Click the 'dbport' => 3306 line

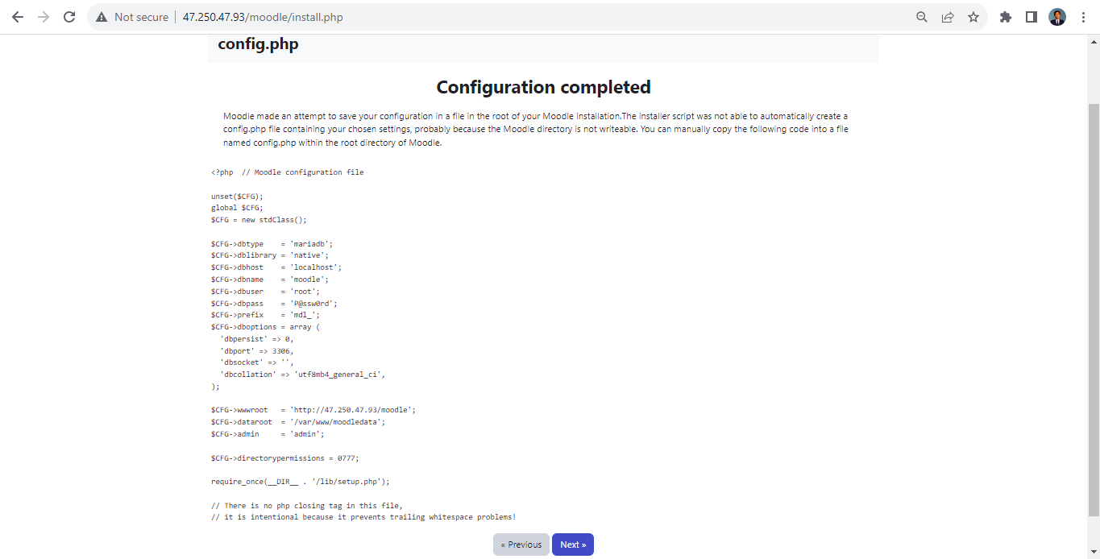(x=257, y=351)
